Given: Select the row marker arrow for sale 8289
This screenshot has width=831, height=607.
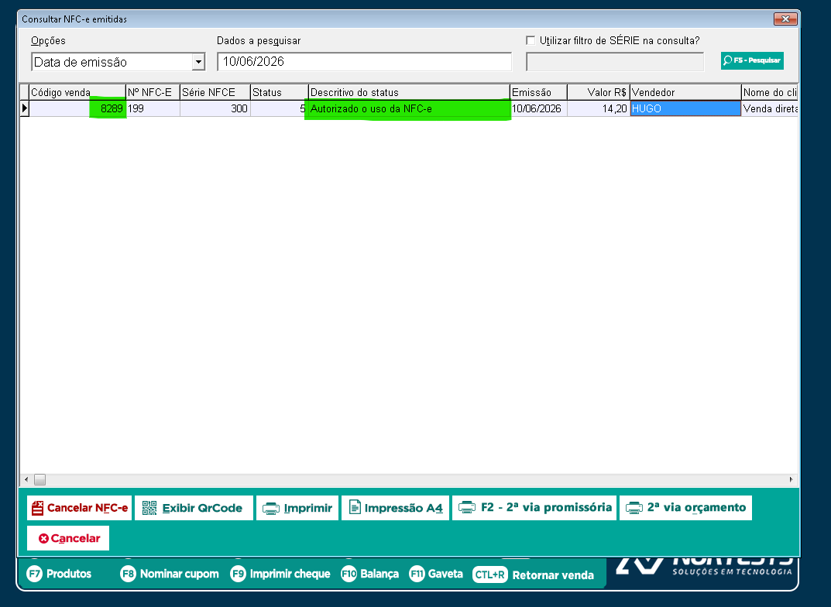Looking at the screenshot, I should [24, 108].
